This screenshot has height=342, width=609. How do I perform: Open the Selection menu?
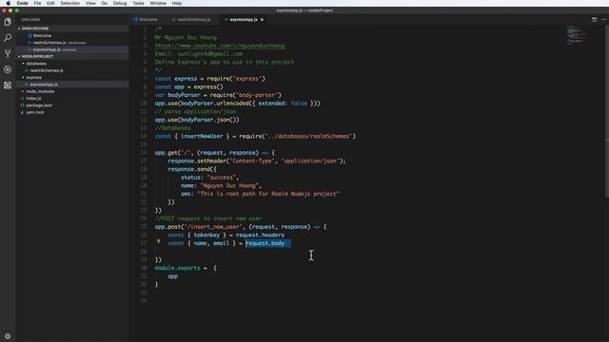tap(69, 3)
